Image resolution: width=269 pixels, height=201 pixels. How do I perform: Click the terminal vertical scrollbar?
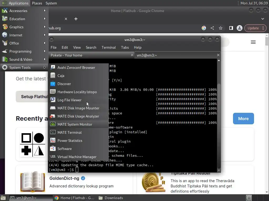pyautogui.click(x=219, y=125)
